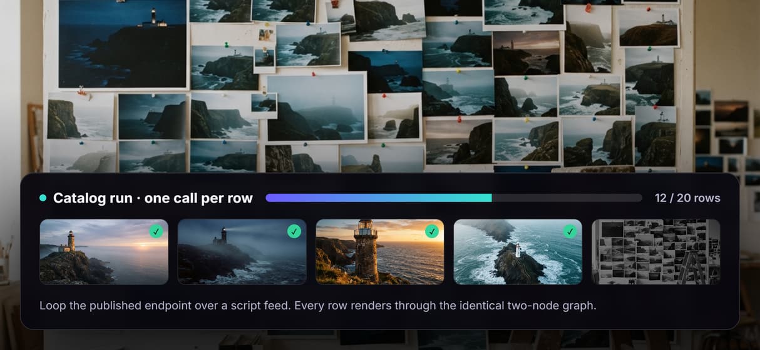Click the checkmark on the aerial island thumbnail
This screenshot has width=760, height=350.
569,231
